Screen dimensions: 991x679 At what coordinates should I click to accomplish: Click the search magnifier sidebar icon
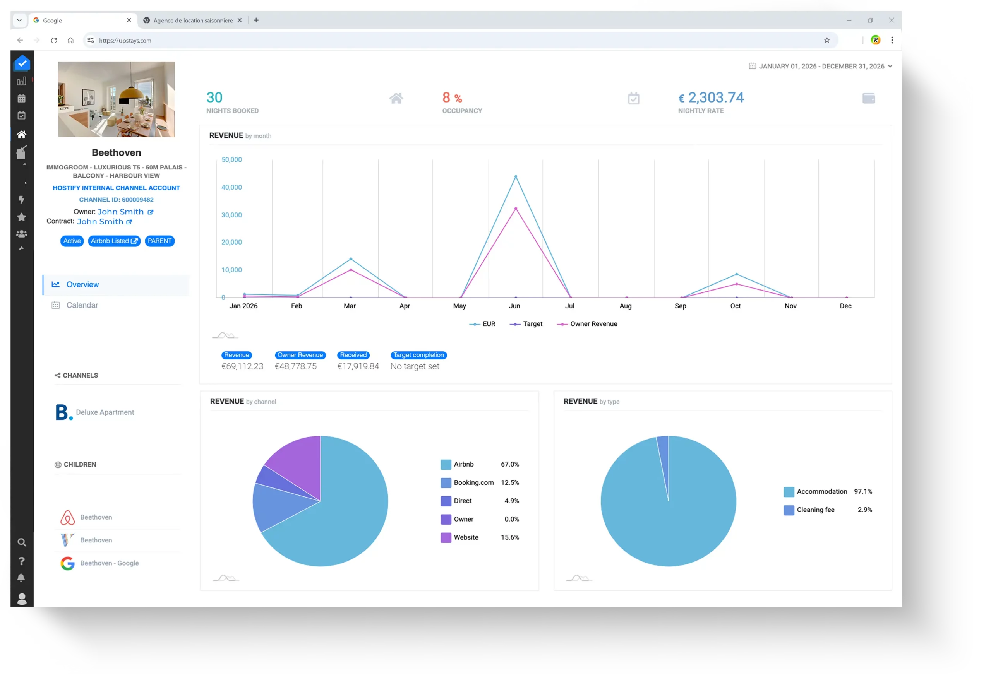point(22,542)
